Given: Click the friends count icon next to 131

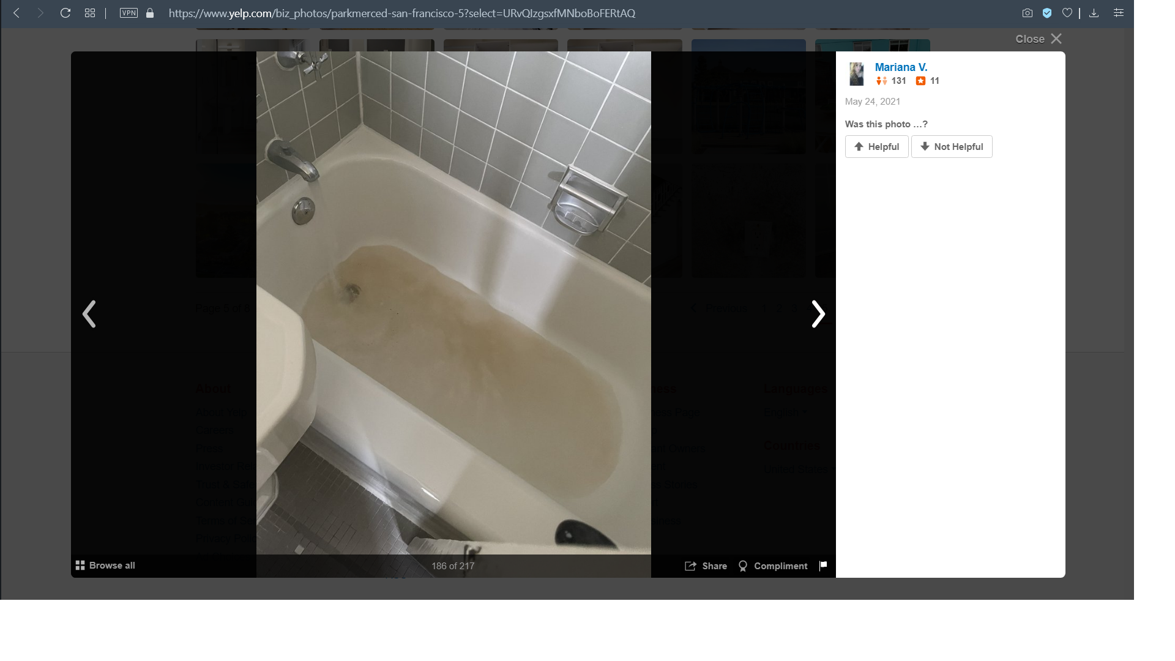Looking at the screenshot, I should pos(881,81).
